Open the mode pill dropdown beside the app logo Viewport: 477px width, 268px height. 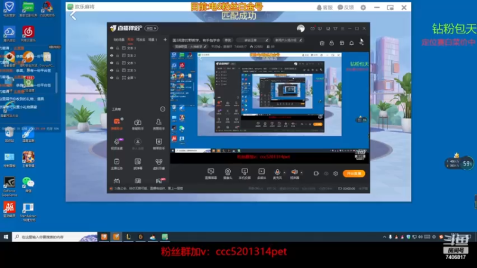151,28
